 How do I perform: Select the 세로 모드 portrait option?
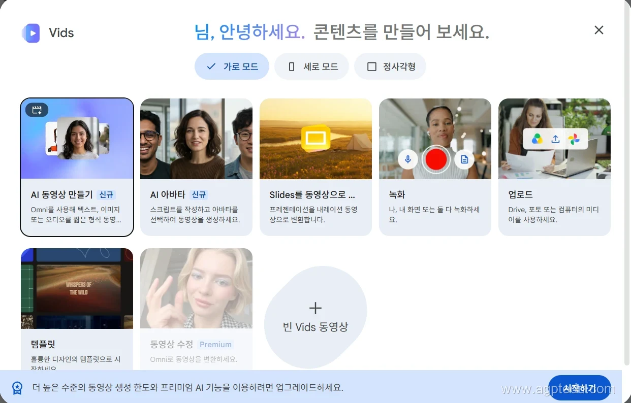tap(311, 66)
